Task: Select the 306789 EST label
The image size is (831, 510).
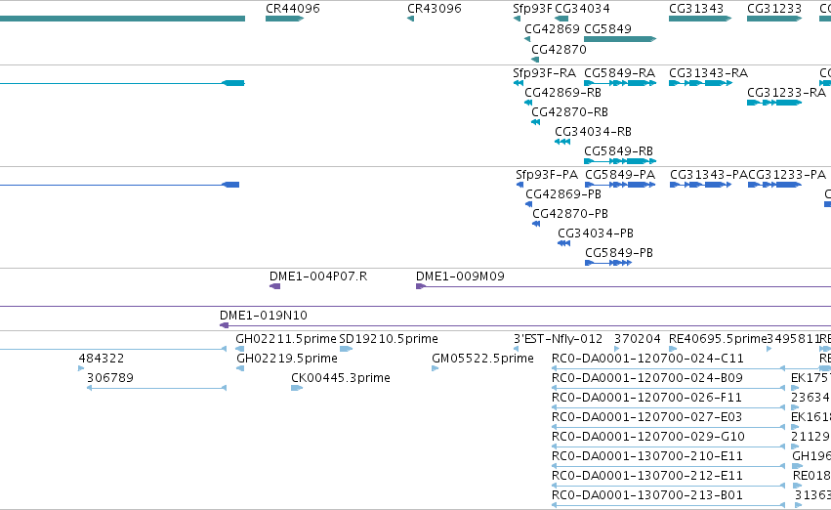Action: (110, 378)
